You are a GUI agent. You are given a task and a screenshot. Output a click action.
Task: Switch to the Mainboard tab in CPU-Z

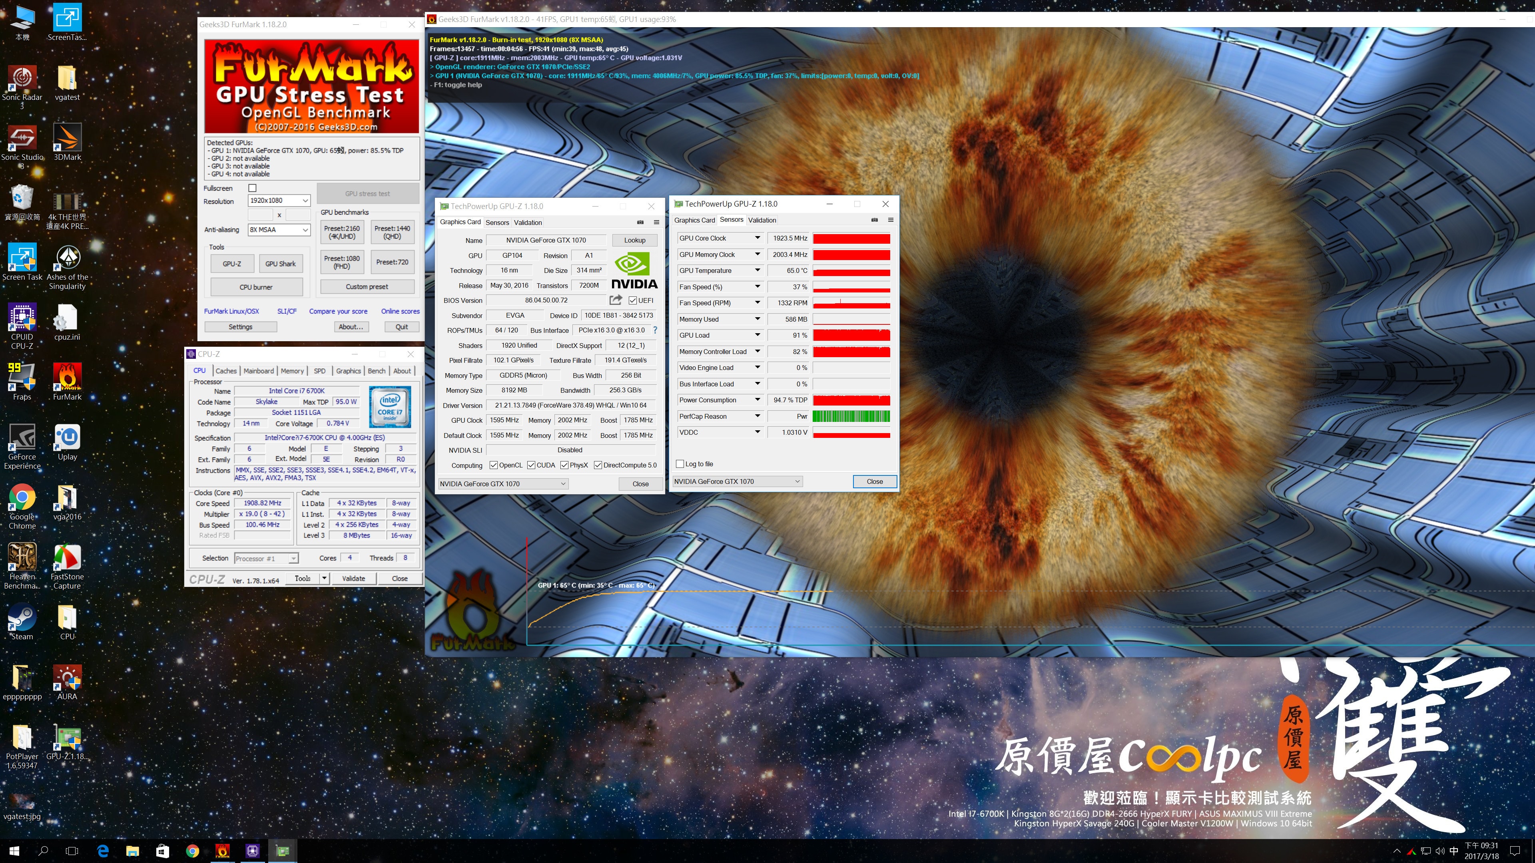(259, 370)
